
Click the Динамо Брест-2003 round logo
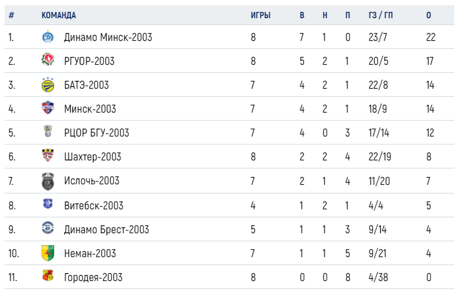(x=47, y=228)
